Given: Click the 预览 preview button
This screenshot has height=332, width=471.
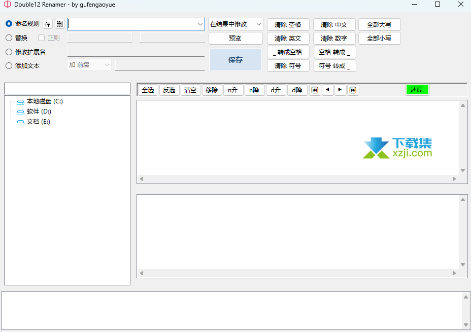Looking at the screenshot, I should [x=236, y=39].
